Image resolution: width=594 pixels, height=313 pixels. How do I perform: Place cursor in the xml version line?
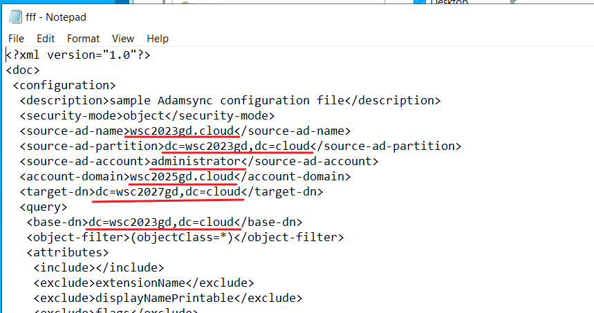pyautogui.click(x=78, y=55)
